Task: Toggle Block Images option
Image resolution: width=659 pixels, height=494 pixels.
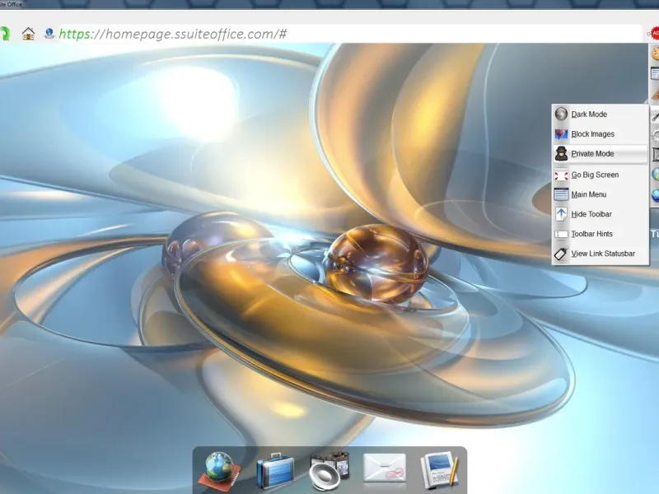Action: [592, 134]
